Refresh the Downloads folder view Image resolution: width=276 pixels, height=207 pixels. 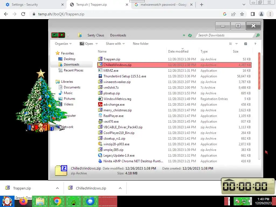tap(190, 35)
